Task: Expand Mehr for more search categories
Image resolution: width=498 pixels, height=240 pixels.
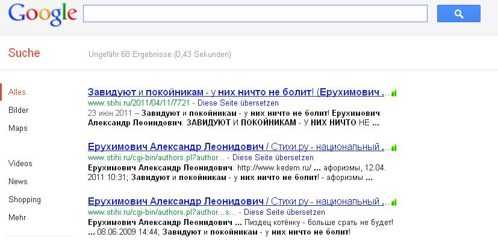Action: (x=17, y=218)
